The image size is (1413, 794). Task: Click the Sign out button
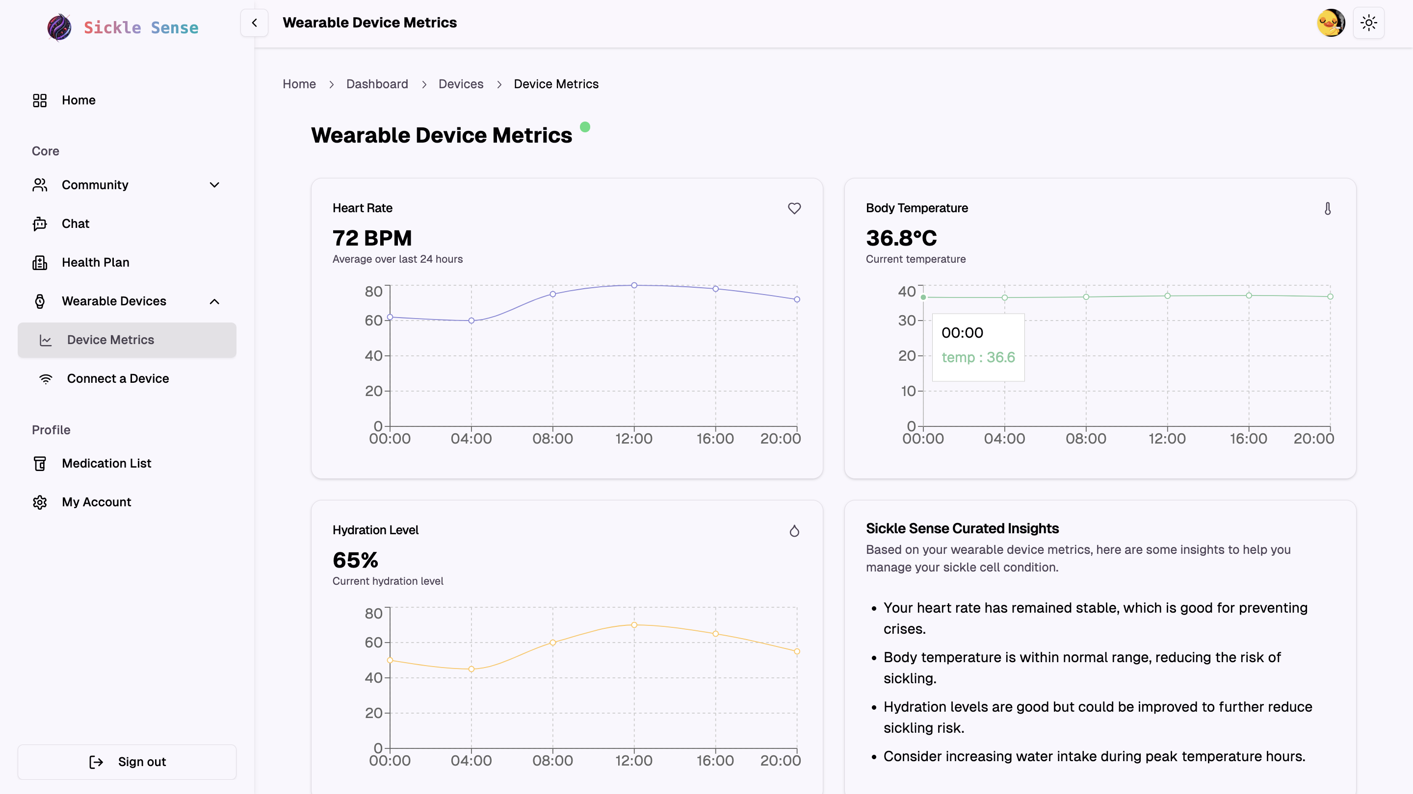pyautogui.click(x=127, y=762)
